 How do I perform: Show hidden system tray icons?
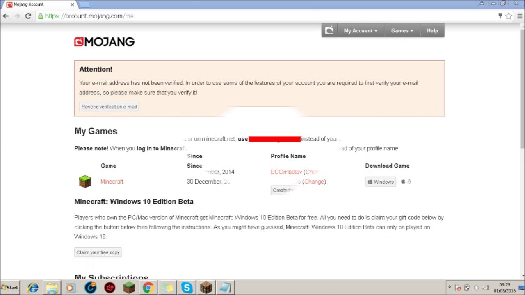[450, 288]
